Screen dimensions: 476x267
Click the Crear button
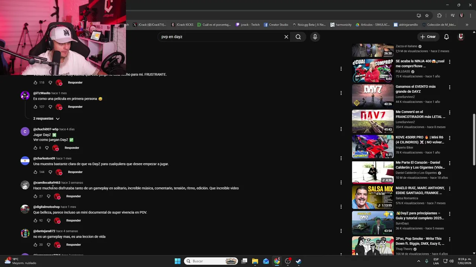(428, 37)
